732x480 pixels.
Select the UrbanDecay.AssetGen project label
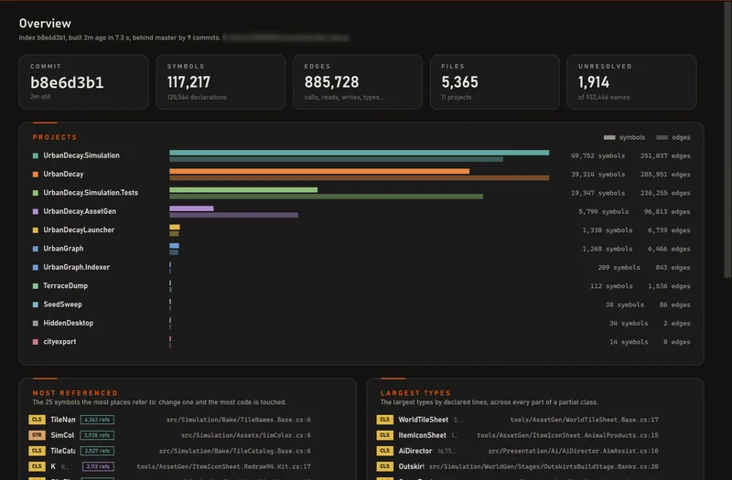(x=80, y=211)
